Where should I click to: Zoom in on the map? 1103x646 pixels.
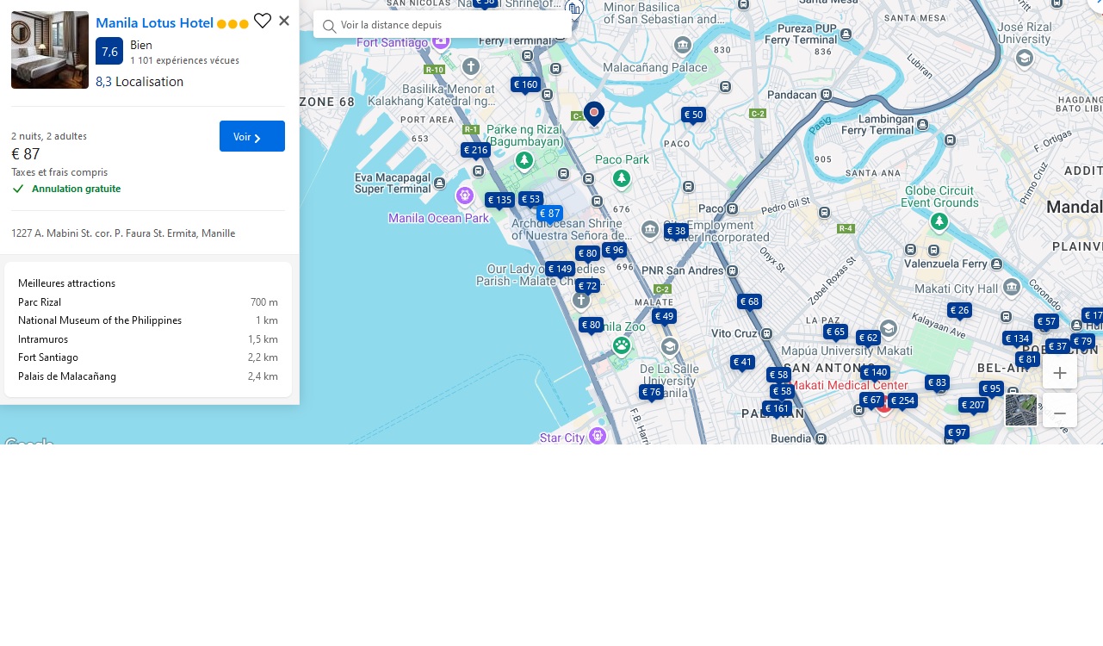[1060, 374]
